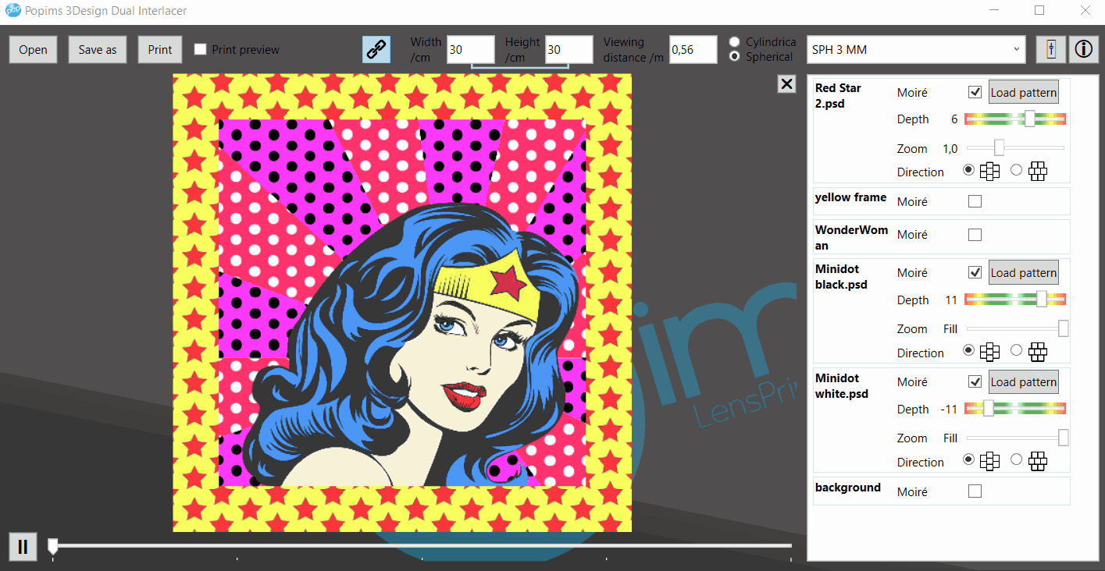Select the 'background' layer name

[x=848, y=488]
